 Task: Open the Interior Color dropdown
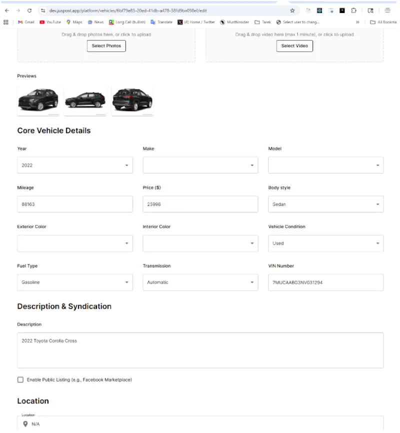coord(200,243)
